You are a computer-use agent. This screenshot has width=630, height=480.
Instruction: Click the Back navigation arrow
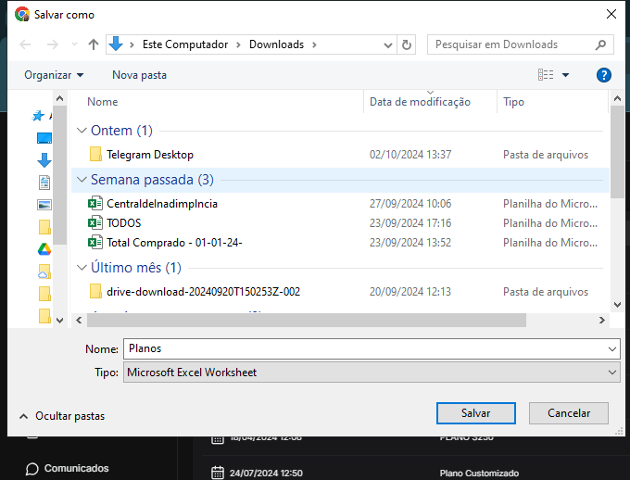coord(25,44)
